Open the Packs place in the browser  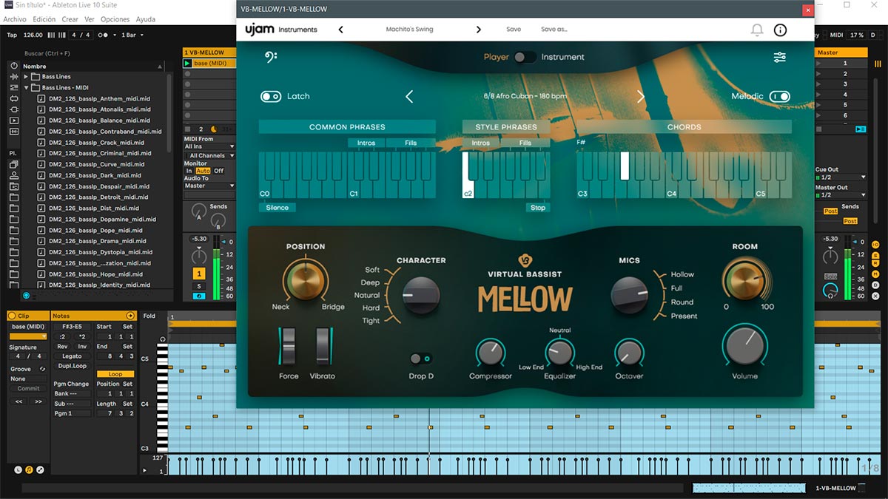click(14, 165)
